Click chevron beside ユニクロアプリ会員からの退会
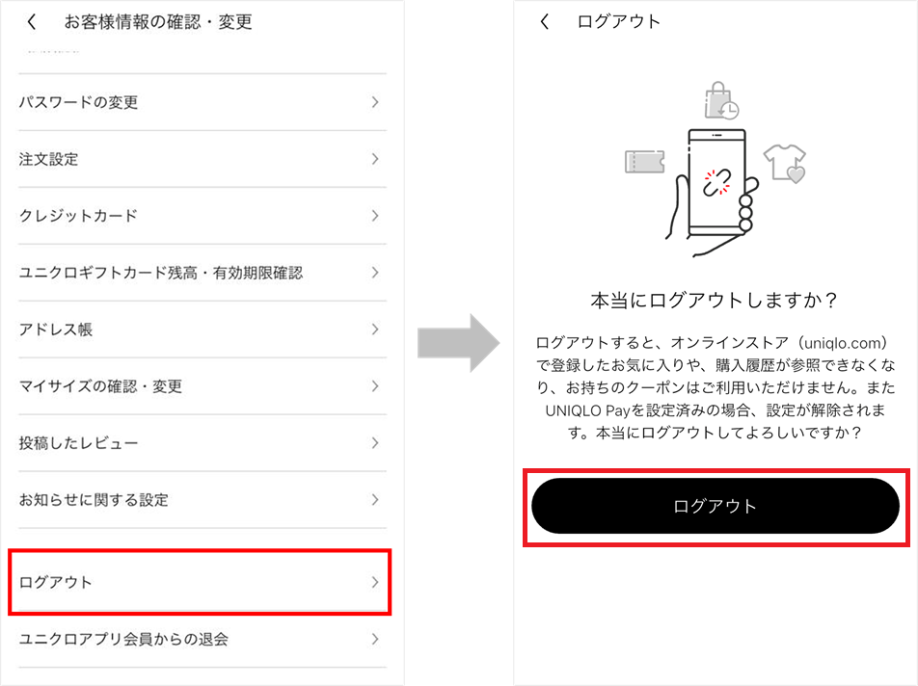The image size is (918, 686). click(375, 639)
